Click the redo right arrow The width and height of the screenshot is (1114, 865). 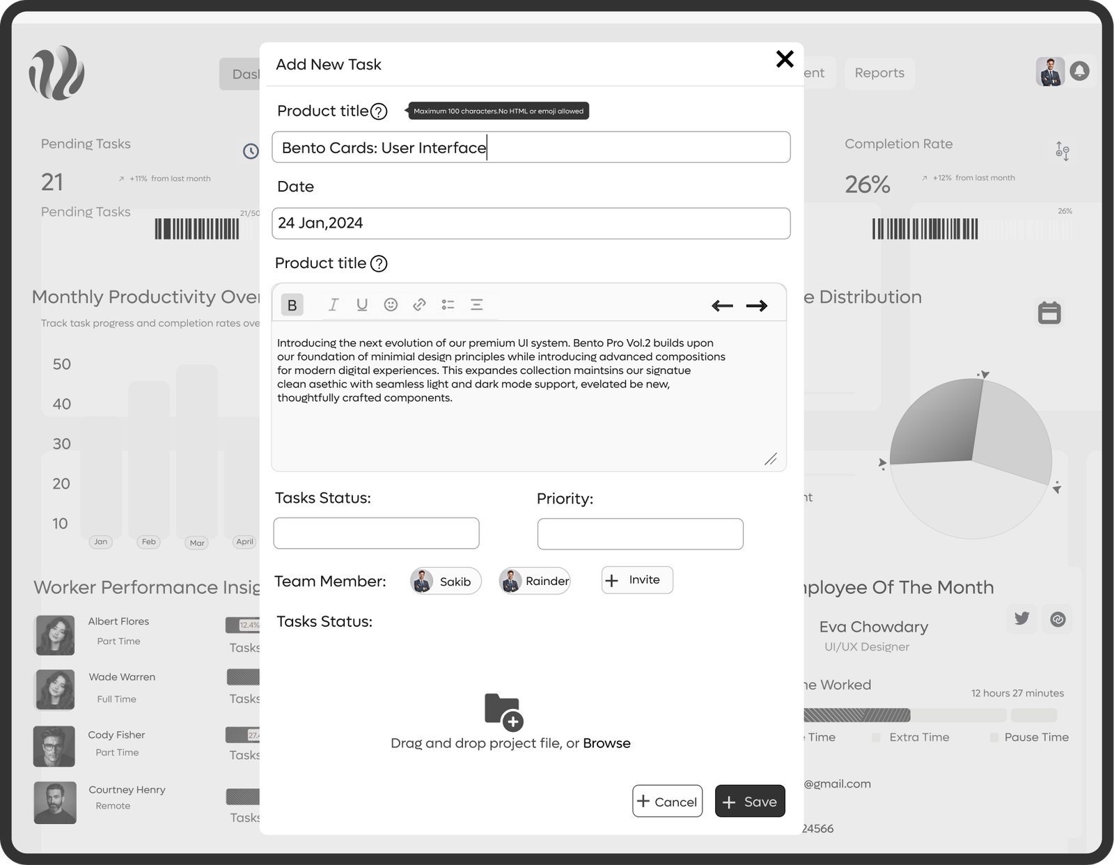click(x=757, y=306)
